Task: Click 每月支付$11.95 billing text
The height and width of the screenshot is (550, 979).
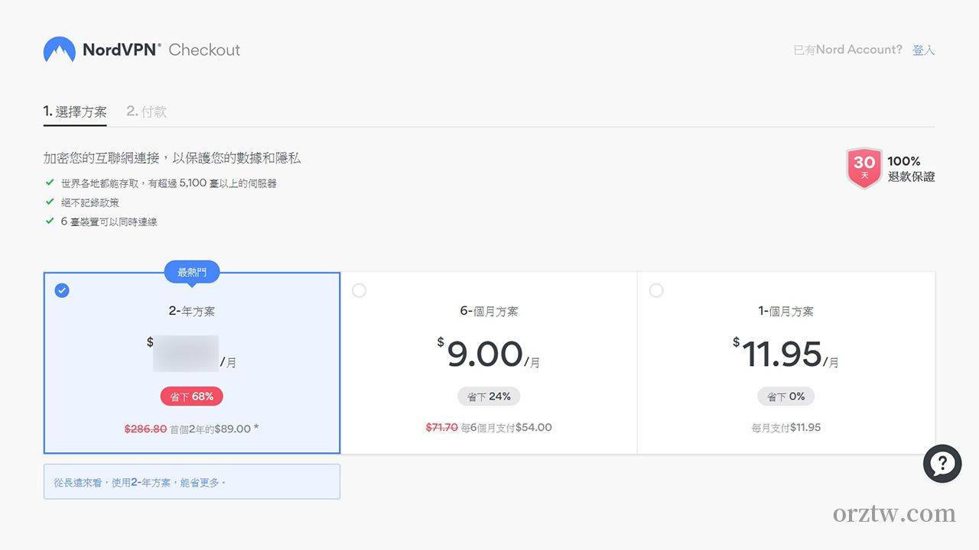Action: (x=785, y=427)
